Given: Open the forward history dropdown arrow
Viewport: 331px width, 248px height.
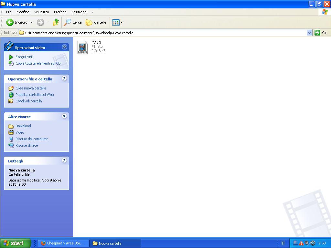Looking at the screenshot, I should point(48,22).
